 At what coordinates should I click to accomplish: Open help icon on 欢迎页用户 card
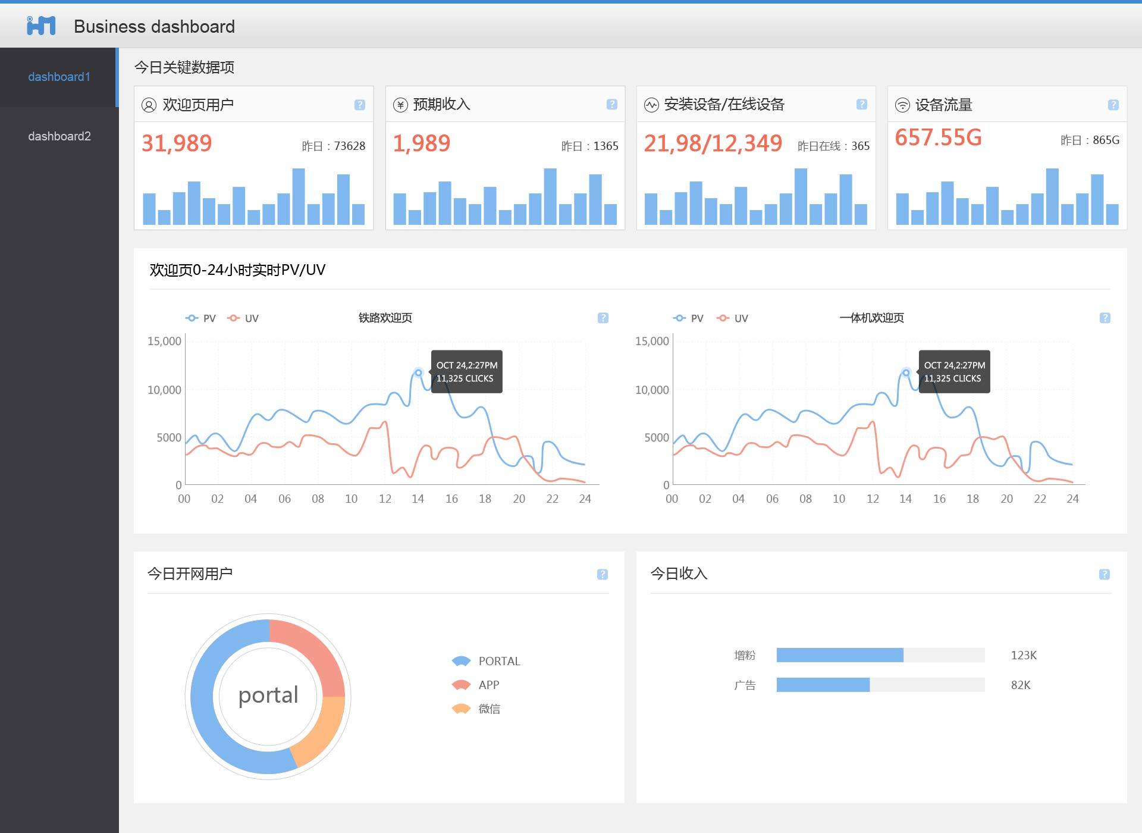pyautogui.click(x=360, y=105)
